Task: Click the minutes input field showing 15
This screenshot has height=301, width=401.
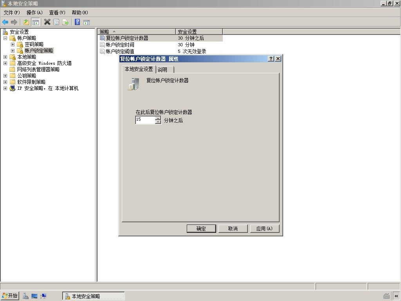Action: coord(145,120)
